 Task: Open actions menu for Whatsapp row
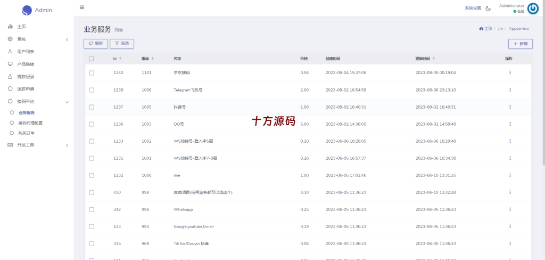510,209
